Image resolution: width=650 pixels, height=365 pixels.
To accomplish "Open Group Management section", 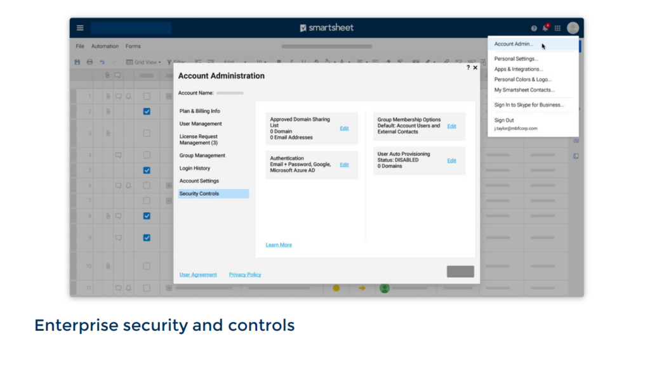I will [x=202, y=156].
